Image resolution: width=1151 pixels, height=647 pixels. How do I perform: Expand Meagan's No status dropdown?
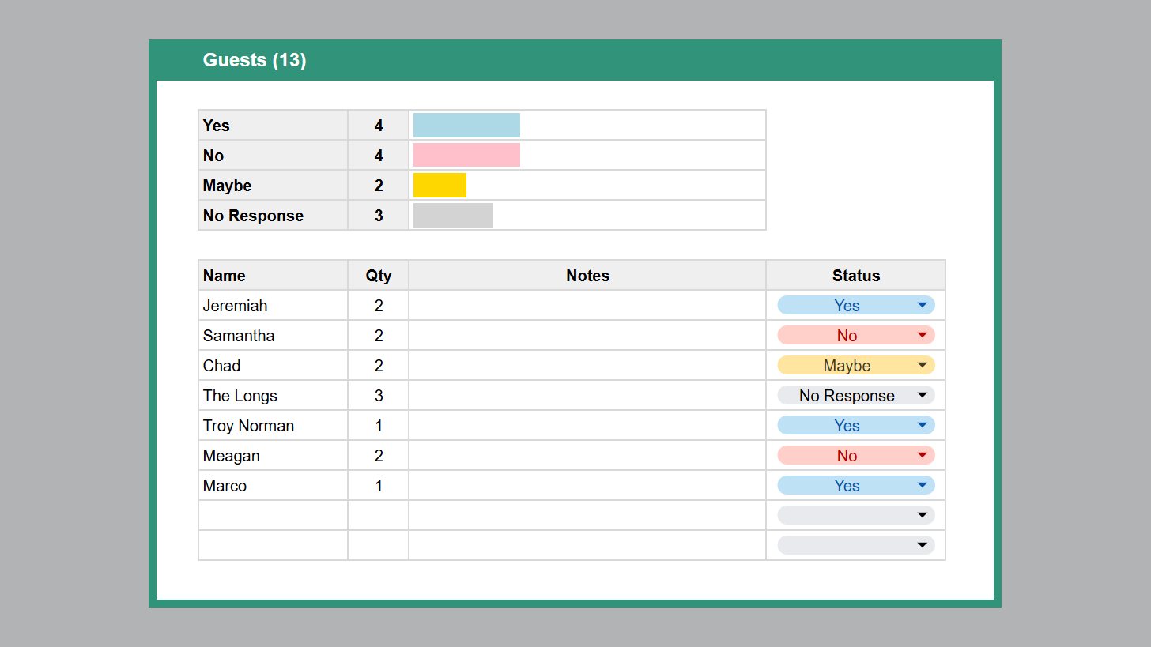855,456
